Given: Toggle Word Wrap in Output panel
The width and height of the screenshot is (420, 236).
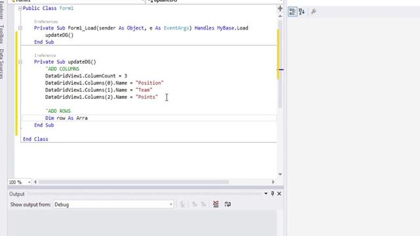Looking at the screenshot, I should tap(228, 205).
